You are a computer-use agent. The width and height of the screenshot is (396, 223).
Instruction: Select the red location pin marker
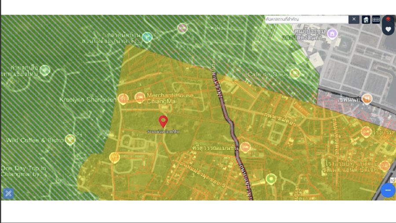click(163, 121)
